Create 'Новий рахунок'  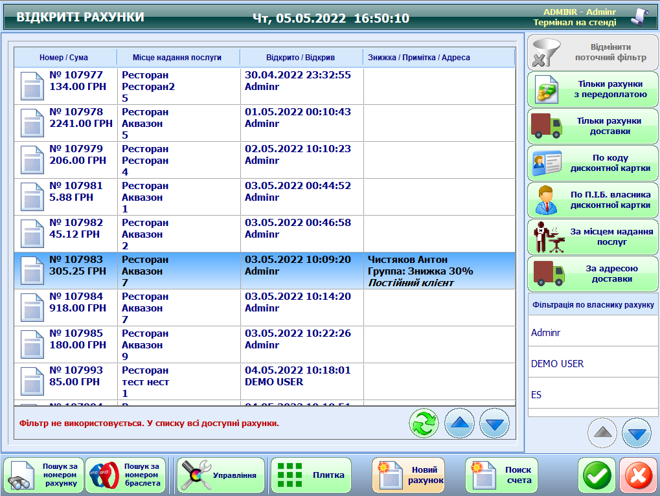click(x=409, y=475)
